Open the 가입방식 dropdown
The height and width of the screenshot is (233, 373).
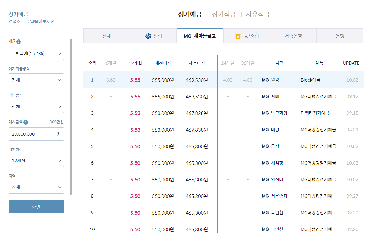tap(36, 106)
